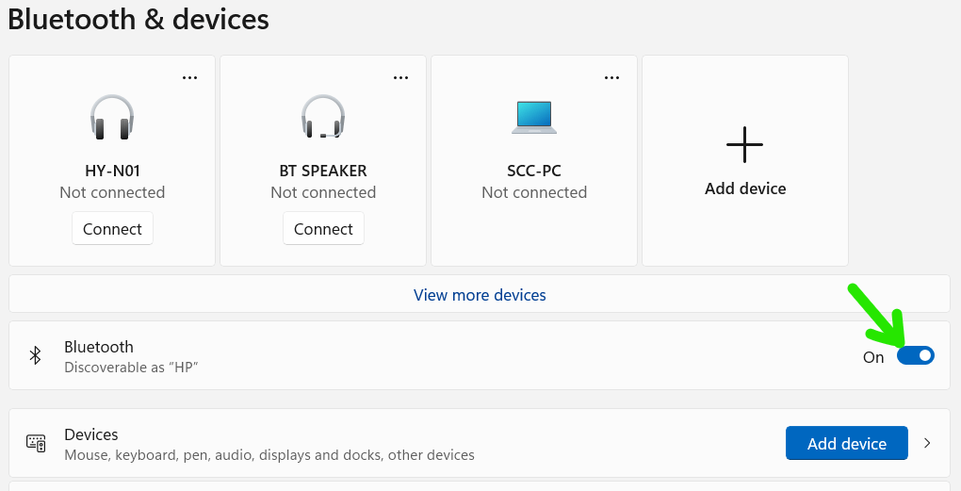Image resolution: width=961 pixels, height=491 pixels.
Task: Click Not connected status under HY-N01
Action: [112, 192]
